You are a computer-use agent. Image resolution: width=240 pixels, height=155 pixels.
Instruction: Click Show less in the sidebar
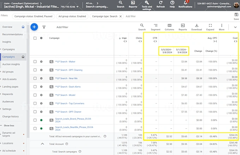click(9, 125)
